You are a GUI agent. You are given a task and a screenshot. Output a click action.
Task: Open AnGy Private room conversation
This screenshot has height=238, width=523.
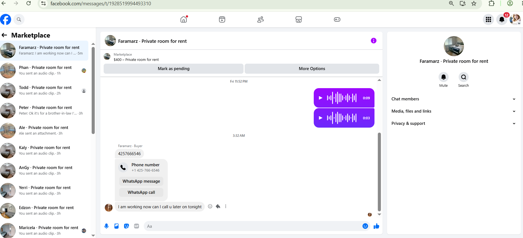(x=44, y=170)
